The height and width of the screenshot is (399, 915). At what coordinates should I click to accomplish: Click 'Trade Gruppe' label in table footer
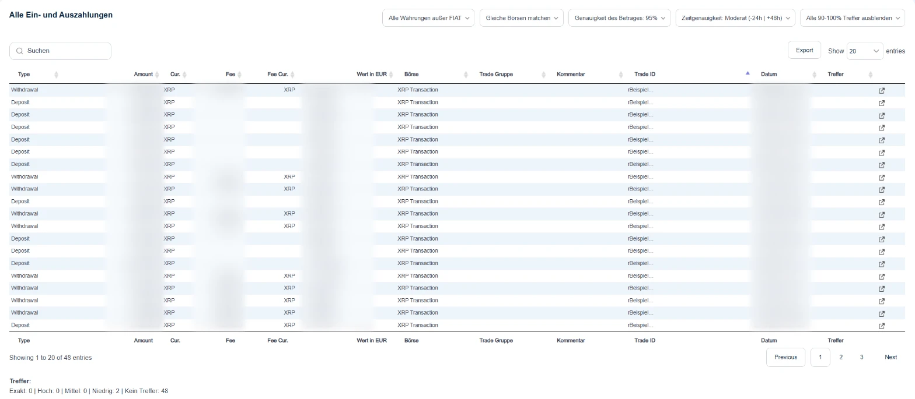[496, 341]
